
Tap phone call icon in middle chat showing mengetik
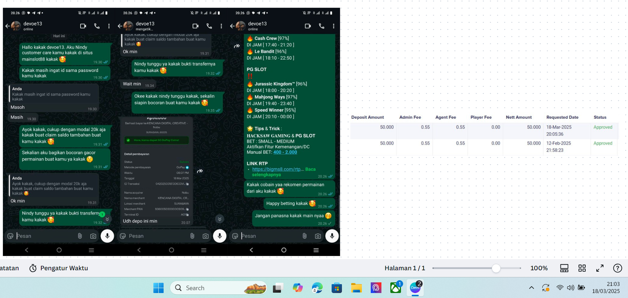209,26
